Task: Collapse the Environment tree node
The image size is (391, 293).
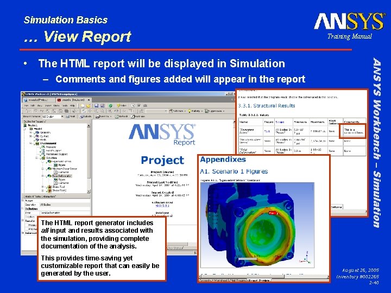Action: coord(30,143)
